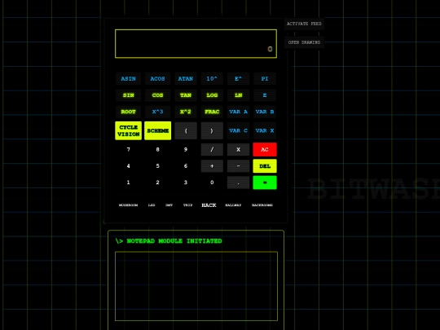Click the green equals key

pyautogui.click(x=265, y=183)
